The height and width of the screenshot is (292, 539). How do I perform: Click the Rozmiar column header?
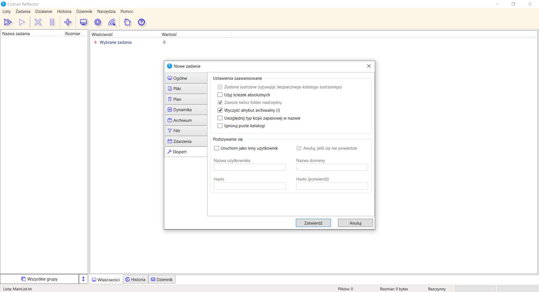coord(72,34)
